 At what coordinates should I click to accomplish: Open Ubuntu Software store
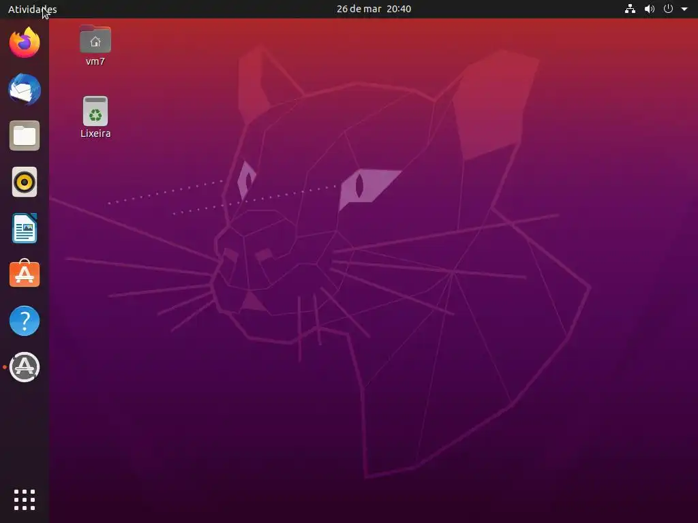click(x=25, y=274)
